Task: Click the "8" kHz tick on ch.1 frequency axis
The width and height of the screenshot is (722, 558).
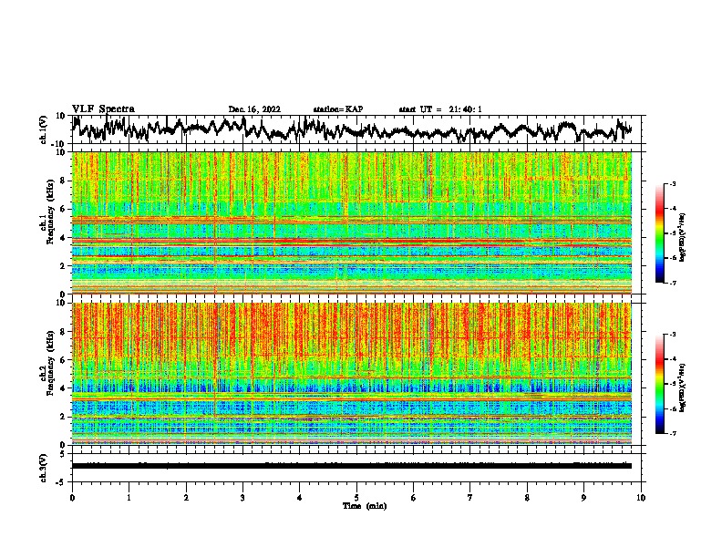Action: point(63,181)
